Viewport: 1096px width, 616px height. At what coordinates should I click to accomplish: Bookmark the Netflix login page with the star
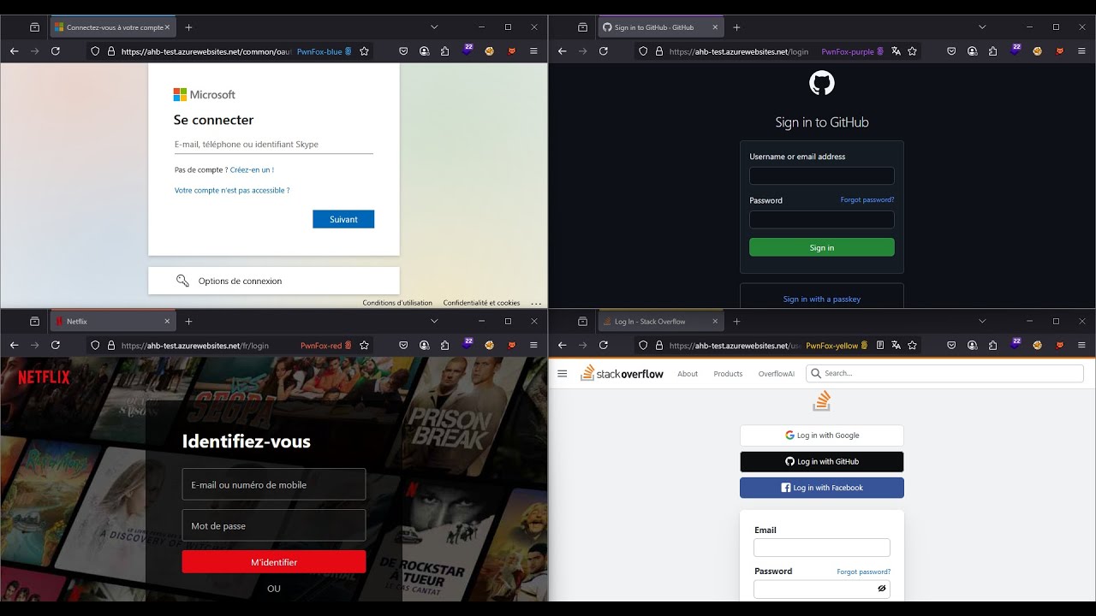[x=364, y=346]
